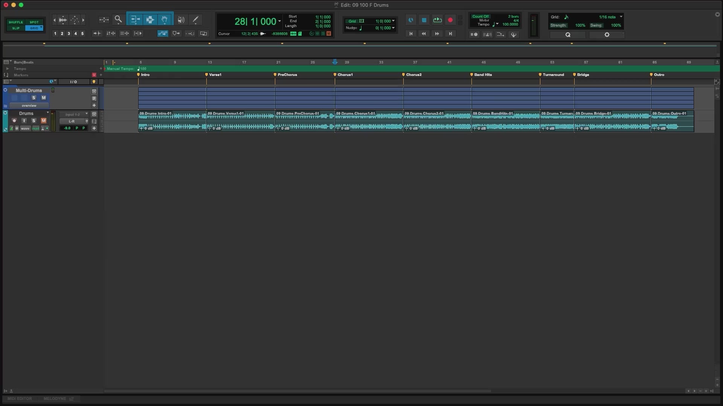Open the MIDI Editor tab
This screenshot has height=406, width=723.
[20, 398]
